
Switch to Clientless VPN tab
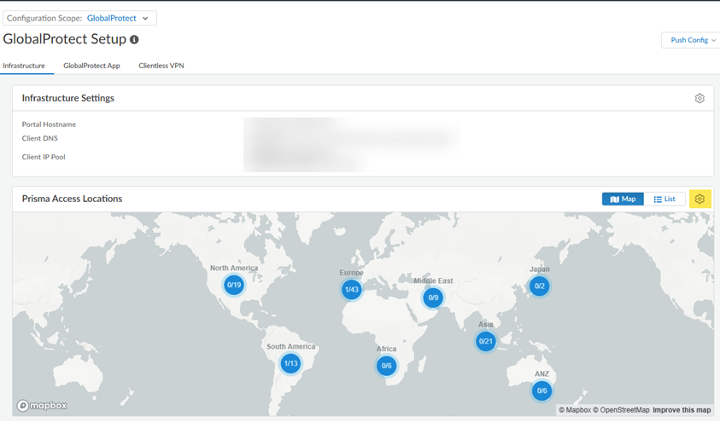pyautogui.click(x=161, y=66)
